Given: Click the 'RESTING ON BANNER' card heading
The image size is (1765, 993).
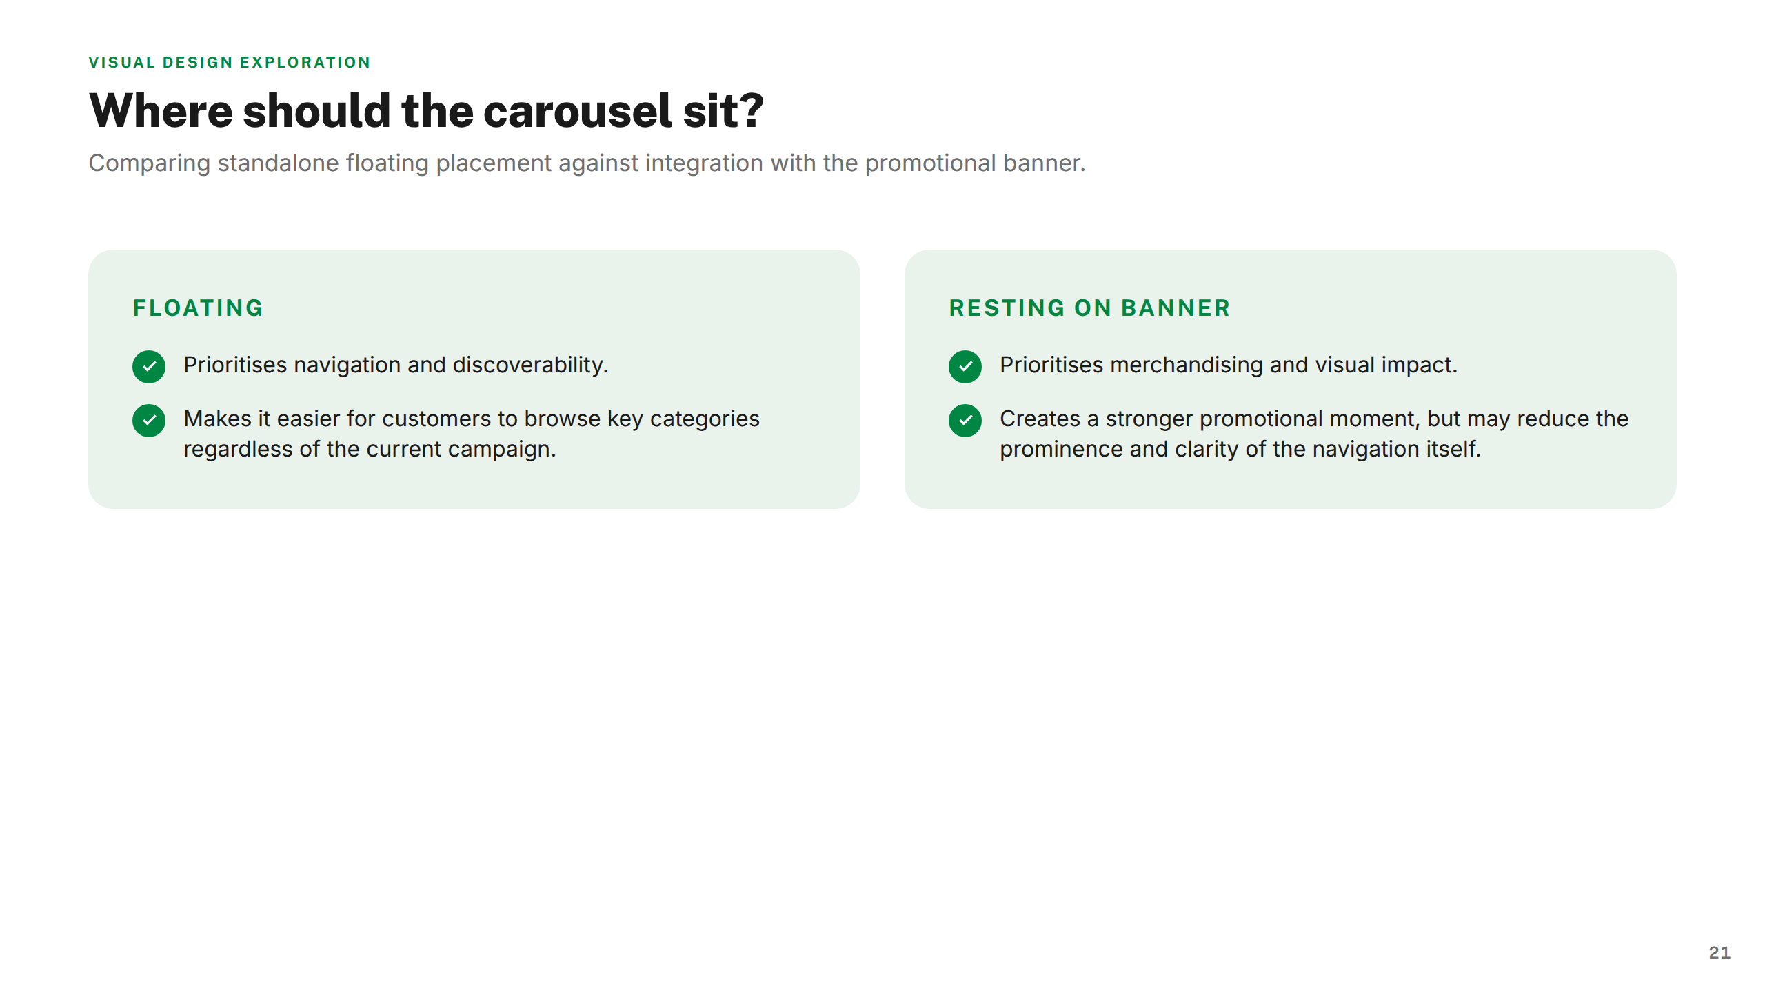Looking at the screenshot, I should [x=1089, y=308].
